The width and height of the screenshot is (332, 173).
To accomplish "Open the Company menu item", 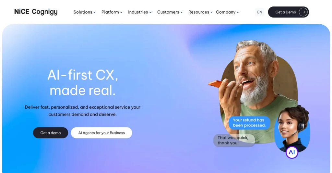I will [228, 12].
